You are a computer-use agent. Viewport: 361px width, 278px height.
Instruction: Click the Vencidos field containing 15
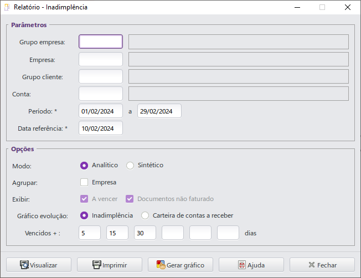(117, 233)
